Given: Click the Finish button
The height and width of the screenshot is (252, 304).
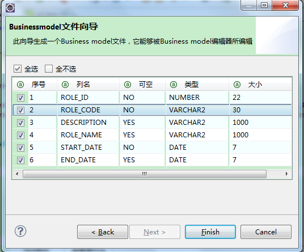Looking at the screenshot, I should (x=210, y=232).
